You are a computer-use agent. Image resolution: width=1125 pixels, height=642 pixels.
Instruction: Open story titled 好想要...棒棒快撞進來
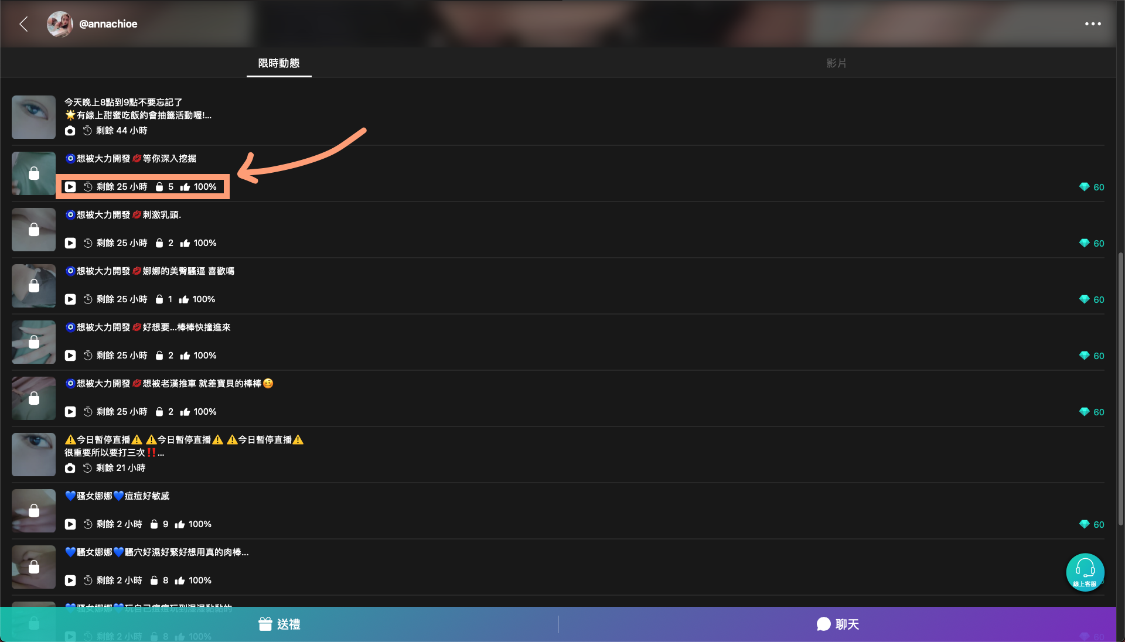(x=148, y=327)
